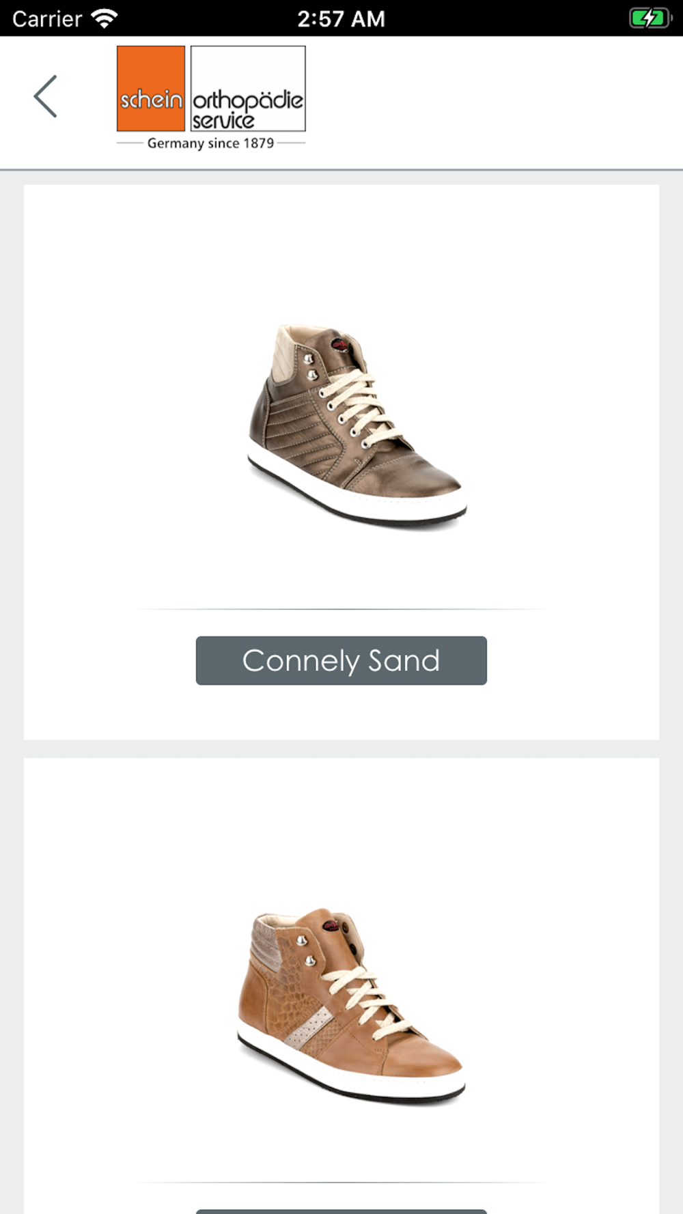Viewport: 683px width, 1214px height.
Task: Select the Wi-Fi icon in the status bar
Action: click(x=104, y=18)
